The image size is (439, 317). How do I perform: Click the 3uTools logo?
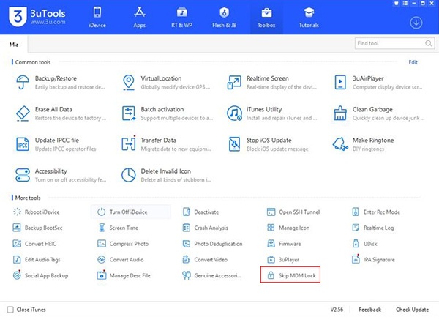37,16
